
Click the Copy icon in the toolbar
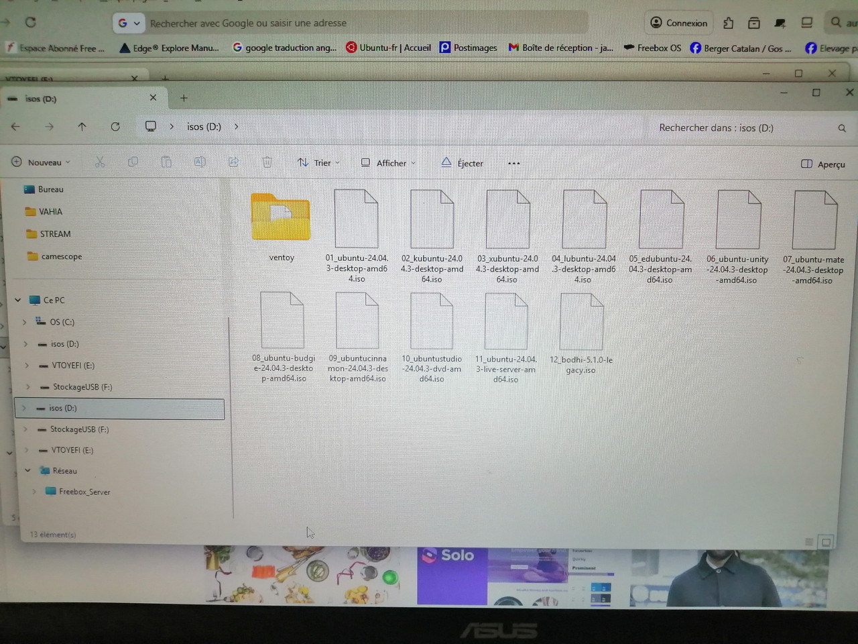(133, 162)
